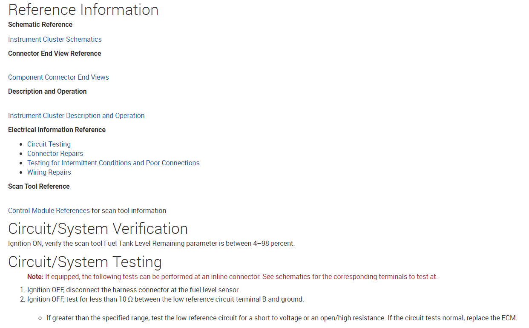Click the Reference Information heading
The width and height of the screenshot is (529, 328).
[83, 10]
